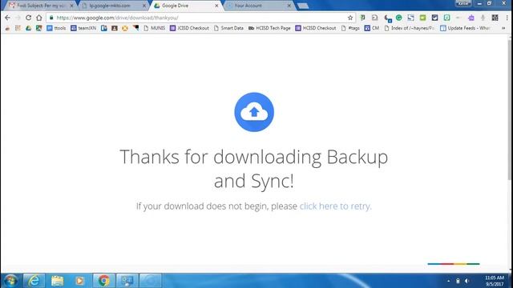Click the green Grammarly extension icon
Screen dimensions: 513x288
(x=398, y=18)
